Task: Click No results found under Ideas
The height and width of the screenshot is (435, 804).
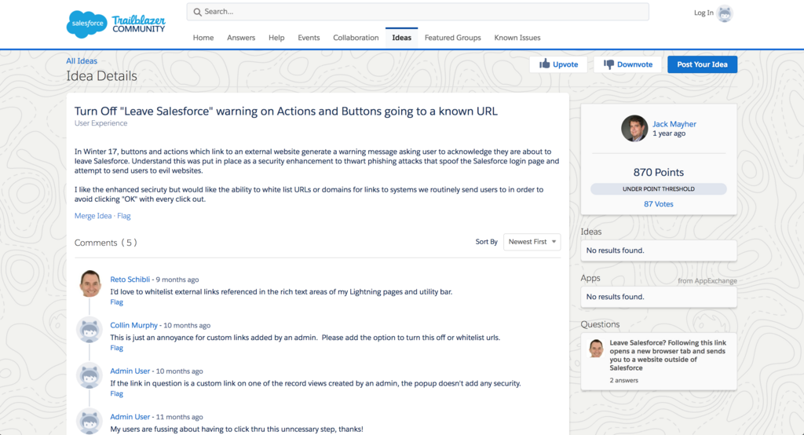Action: pyautogui.click(x=616, y=250)
